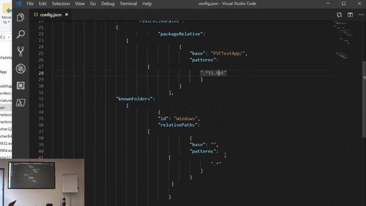The image size is (366, 206).
Task: Open the Extensions view
Action: [x=21, y=85]
